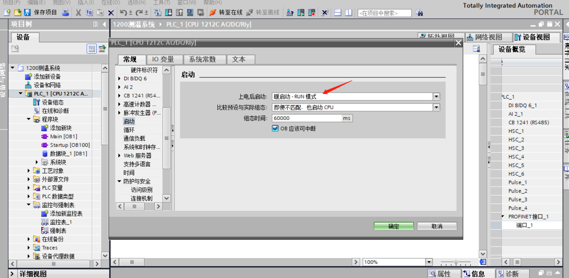Click the upload from device icon
This screenshot has width=569, height=278.
coord(179,12)
